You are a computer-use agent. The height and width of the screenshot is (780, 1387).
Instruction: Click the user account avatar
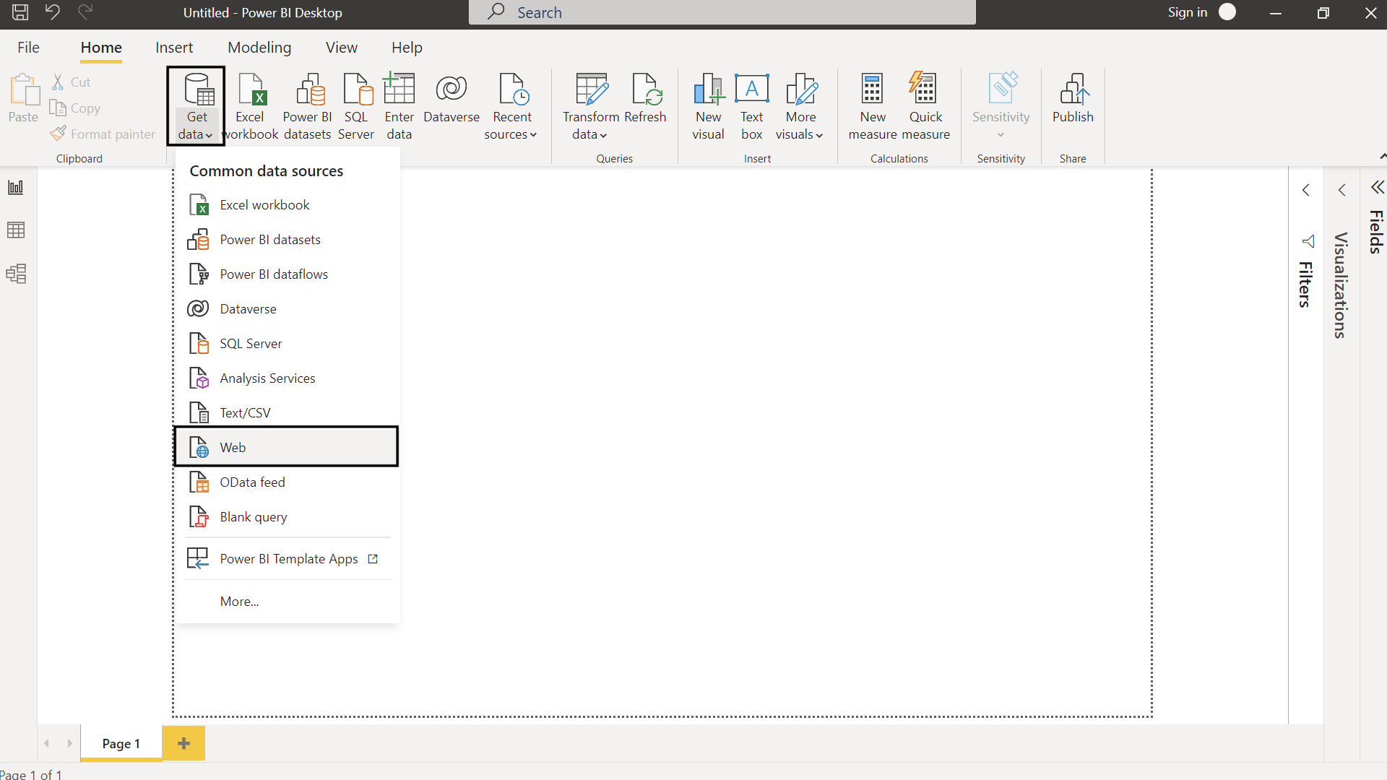pyautogui.click(x=1227, y=12)
